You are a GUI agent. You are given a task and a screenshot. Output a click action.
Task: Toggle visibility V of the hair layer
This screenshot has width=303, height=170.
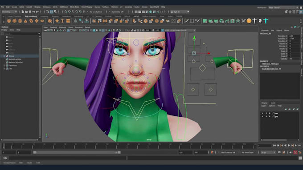click(262, 113)
